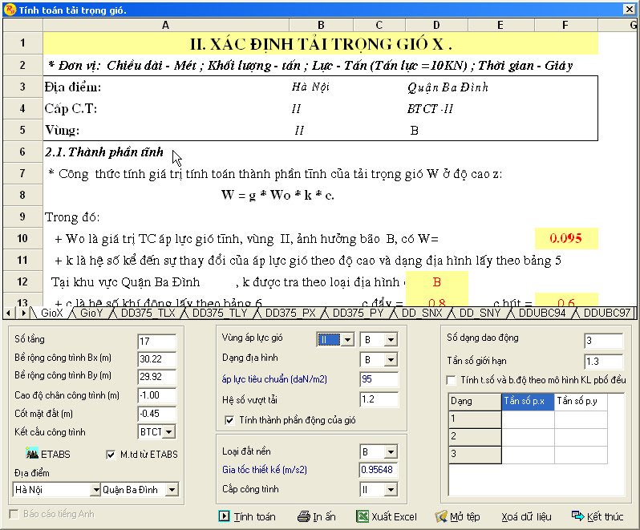Switch to the GioY sheet tab
Screen dimensions: 640x530
click(91, 313)
